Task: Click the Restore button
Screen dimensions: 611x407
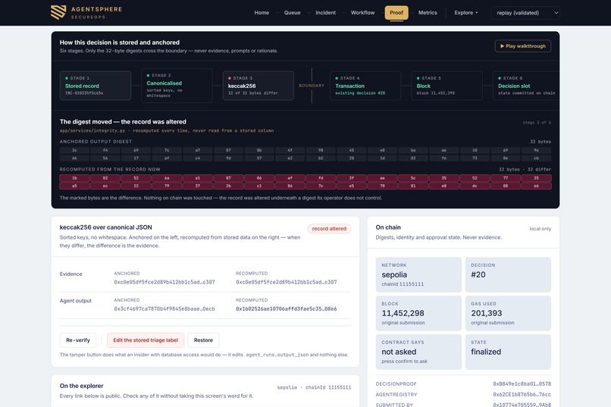Action: (x=203, y=340)
